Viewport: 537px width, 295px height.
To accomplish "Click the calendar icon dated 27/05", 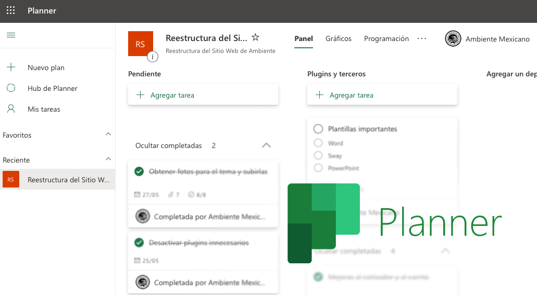I will 137,195.
